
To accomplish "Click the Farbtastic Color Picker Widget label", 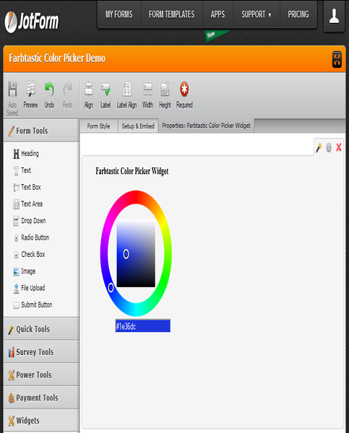I will tap(132, 171).
